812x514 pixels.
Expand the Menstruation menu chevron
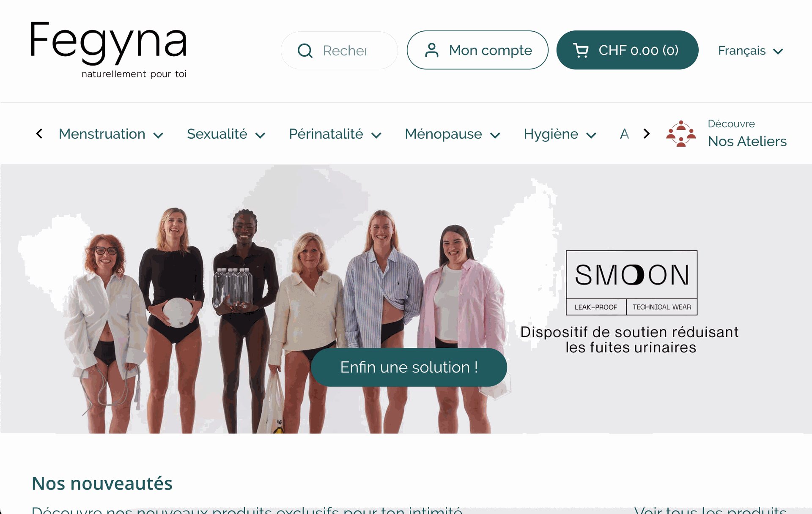(x=159, y=135)
